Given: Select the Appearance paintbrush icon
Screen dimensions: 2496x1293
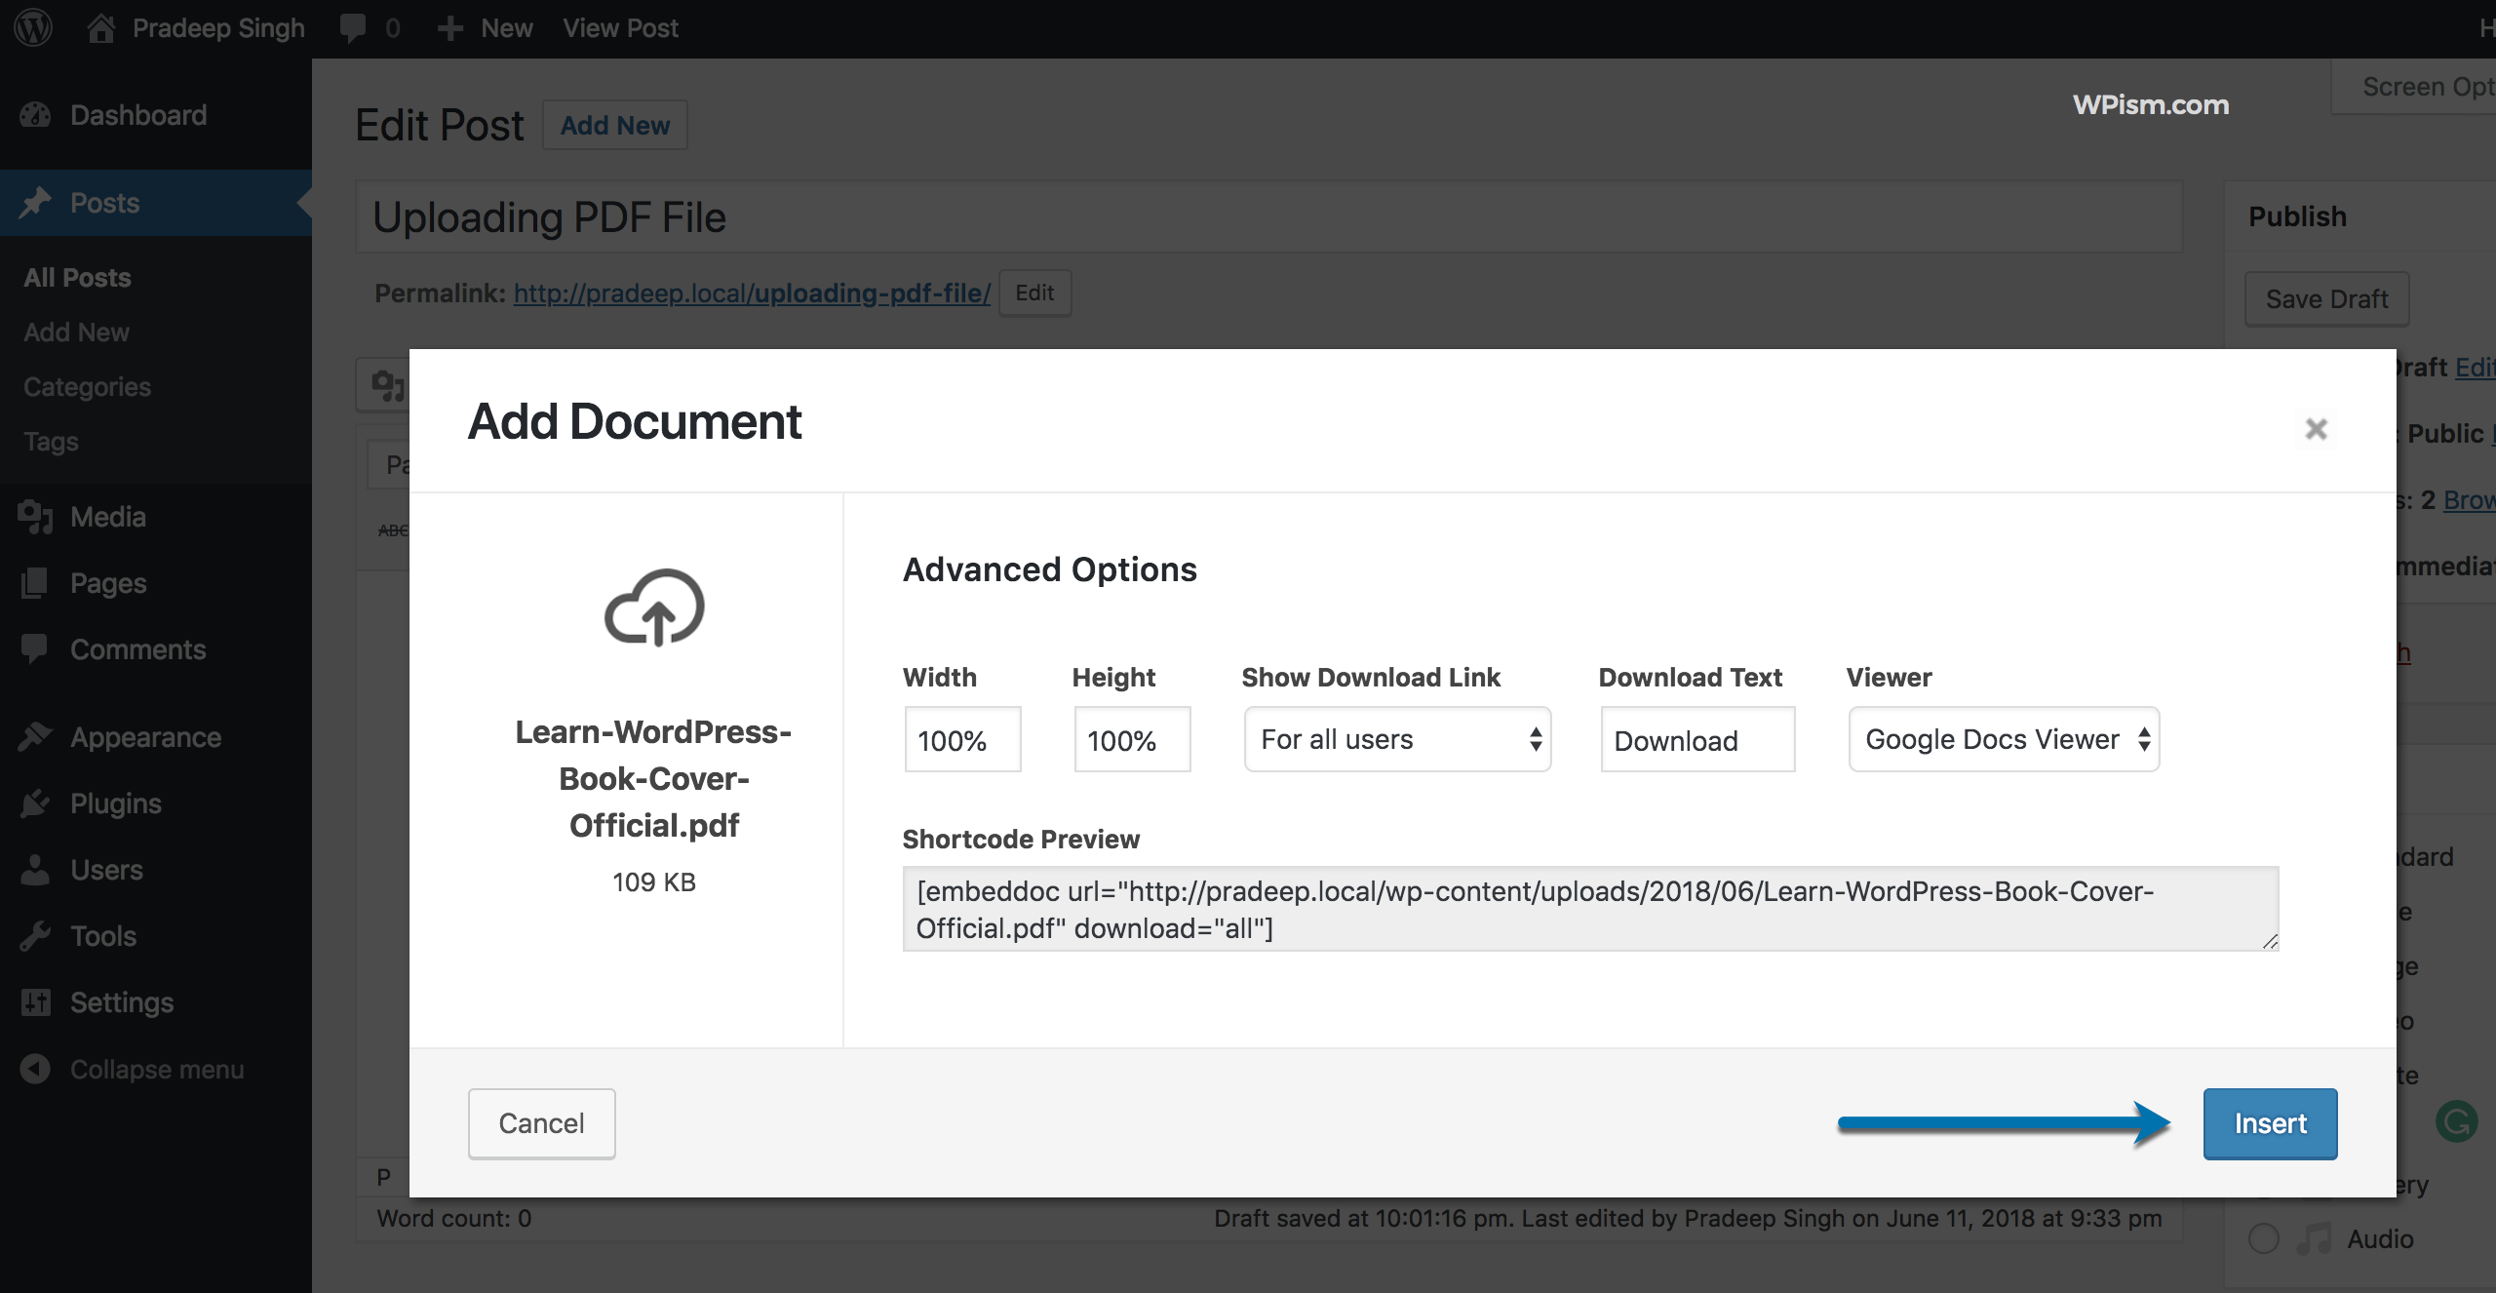Looking at the screenshot, I should (36, 736).
